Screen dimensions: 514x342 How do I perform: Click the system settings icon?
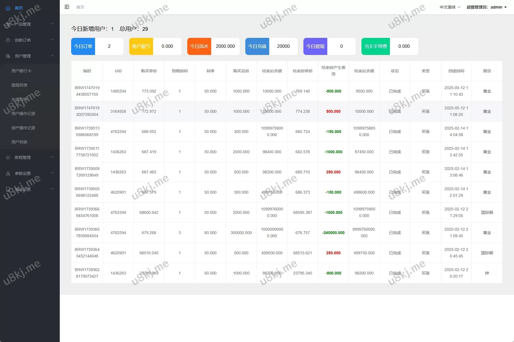click(x=8, y=189)
